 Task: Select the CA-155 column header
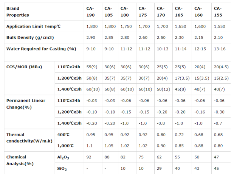[218, 12]
